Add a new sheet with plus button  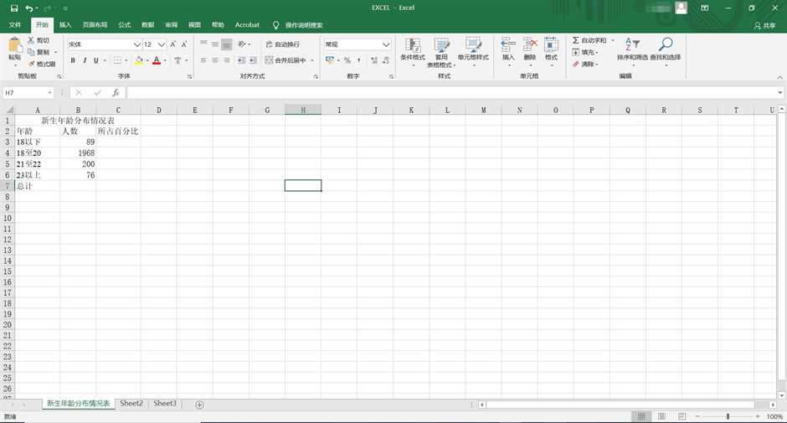tap(199, 405)
